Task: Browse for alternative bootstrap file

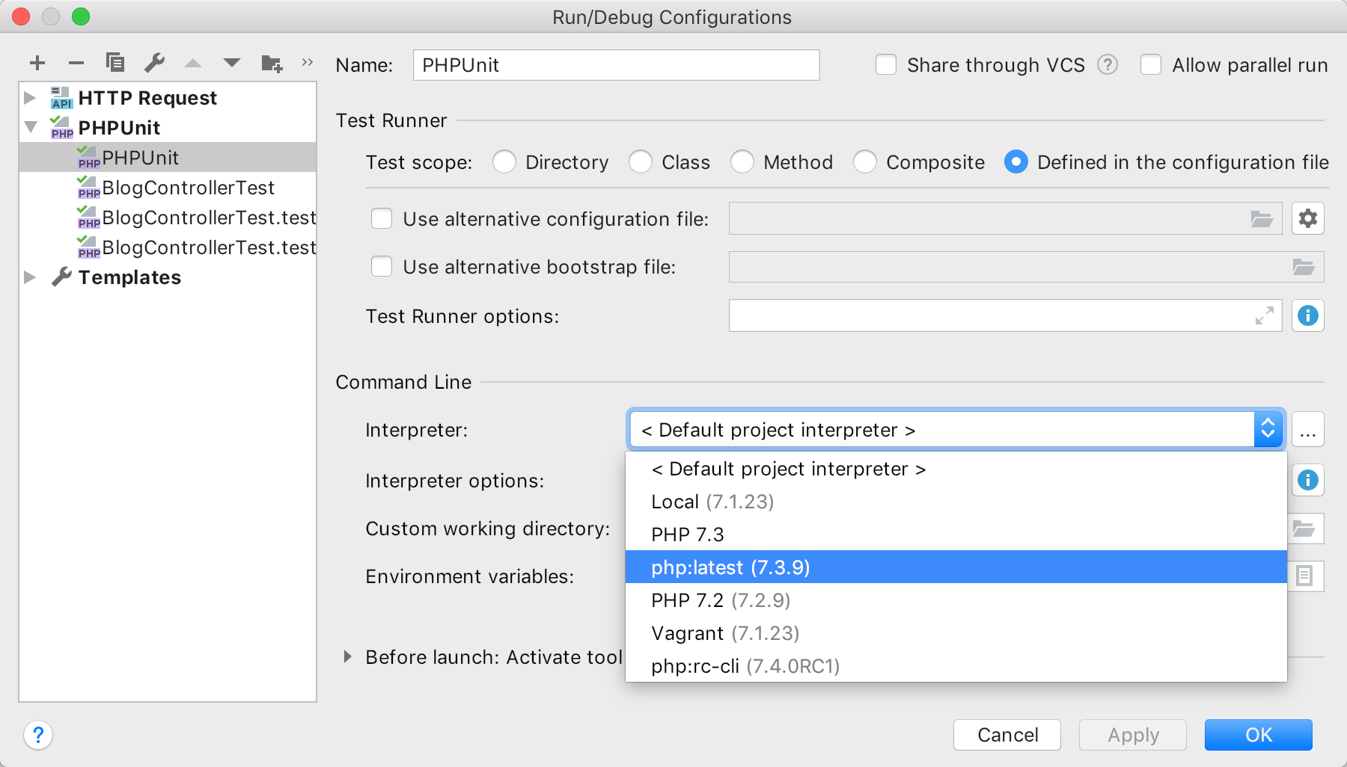Action: tap(1304, 267)
